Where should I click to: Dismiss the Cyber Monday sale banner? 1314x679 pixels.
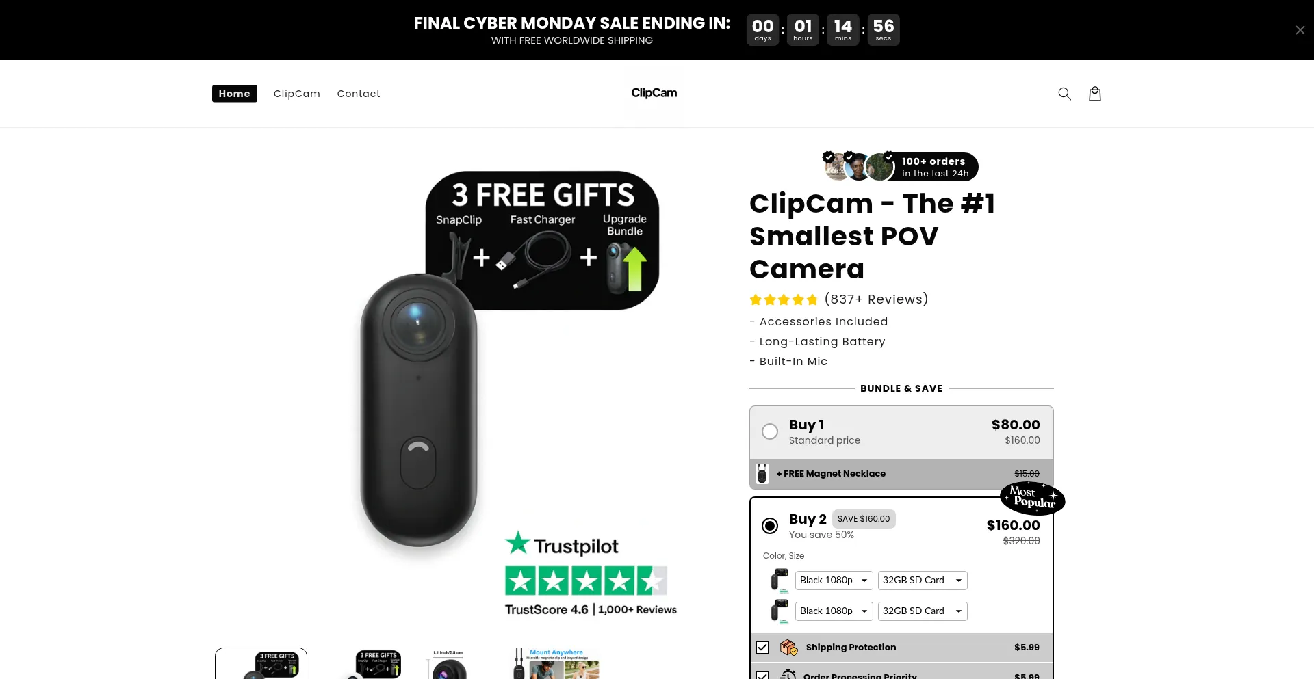1300,30
